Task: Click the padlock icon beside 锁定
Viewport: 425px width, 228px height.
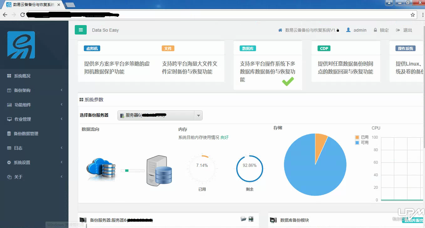Action: coord(375,30)
